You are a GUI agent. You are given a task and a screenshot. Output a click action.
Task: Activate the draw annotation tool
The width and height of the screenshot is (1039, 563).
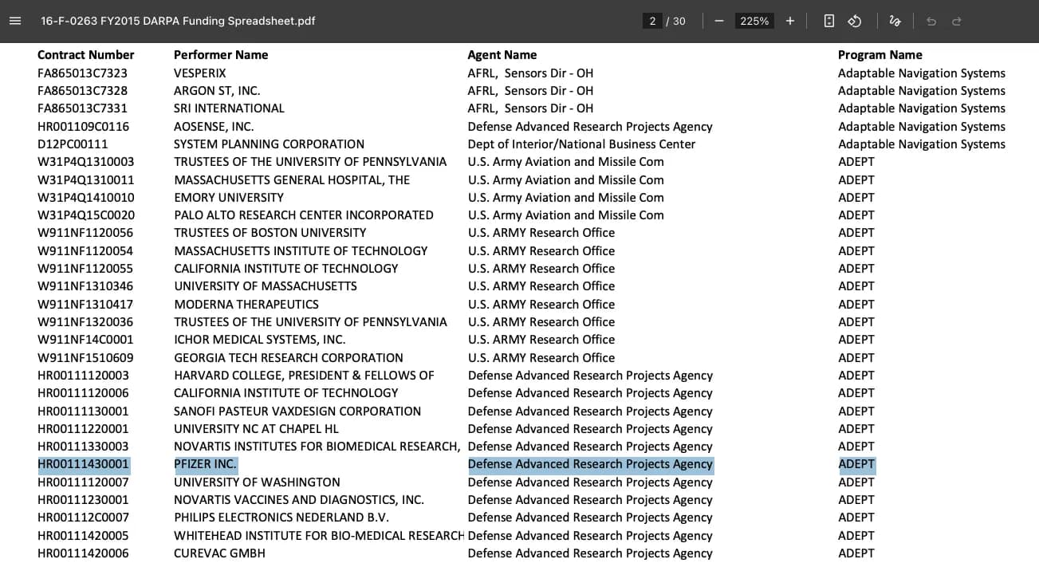[x=895, y=21]
